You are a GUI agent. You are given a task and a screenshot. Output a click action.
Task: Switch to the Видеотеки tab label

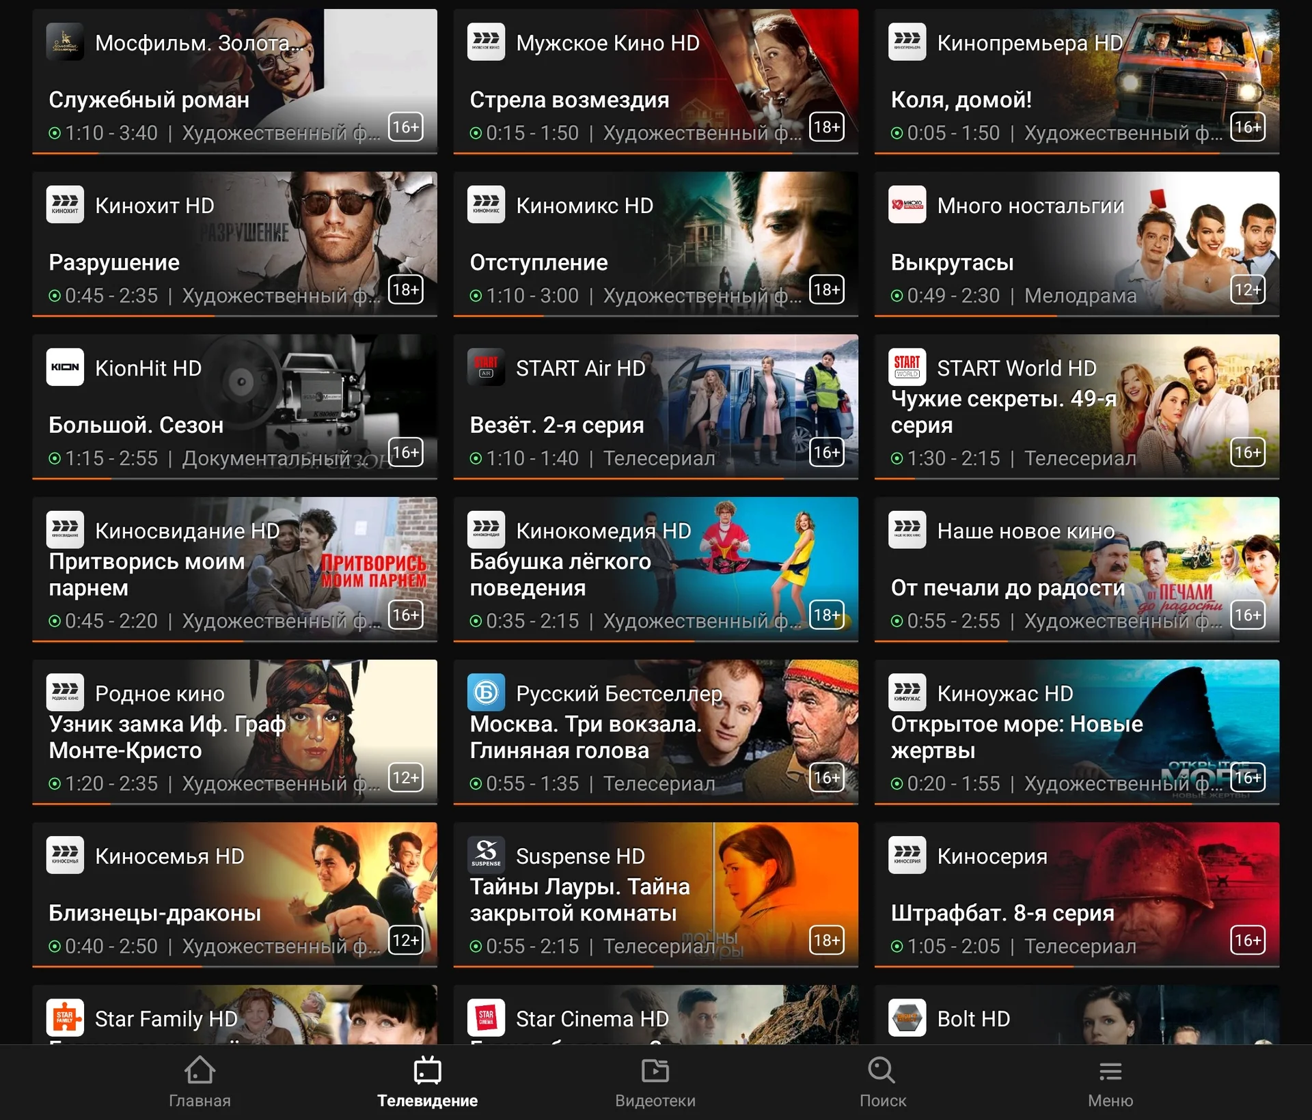point(655,1101)
